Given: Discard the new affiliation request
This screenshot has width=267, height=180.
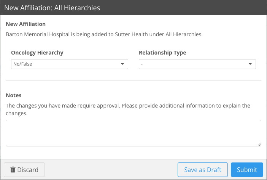Looking at the screenshot, I should click(x=24, y=170).
